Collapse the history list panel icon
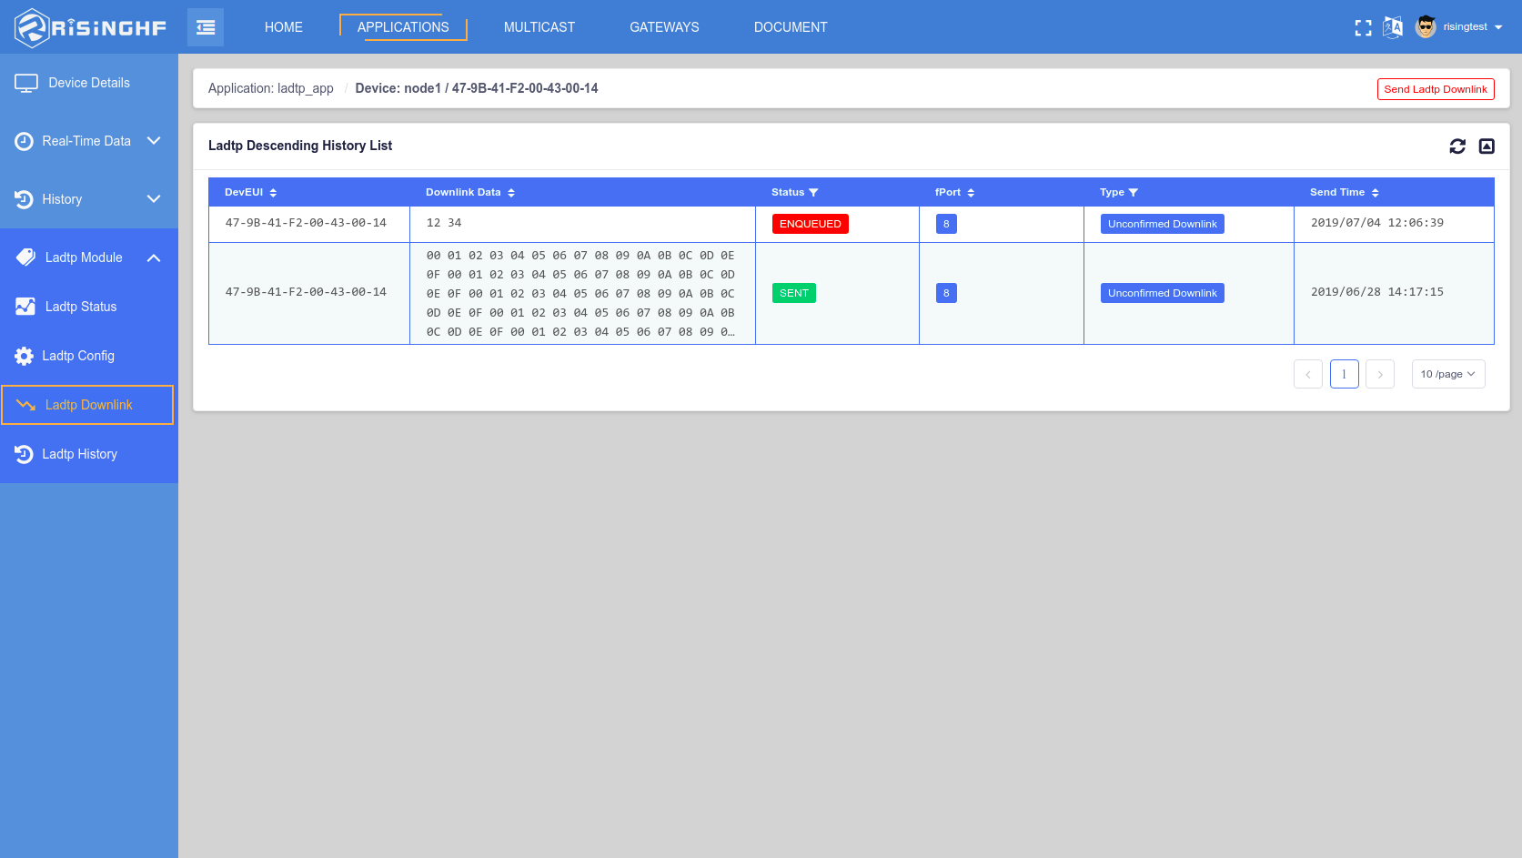Image resolution: width=1522 pixels, height=858 pixels. (1487, 146)
